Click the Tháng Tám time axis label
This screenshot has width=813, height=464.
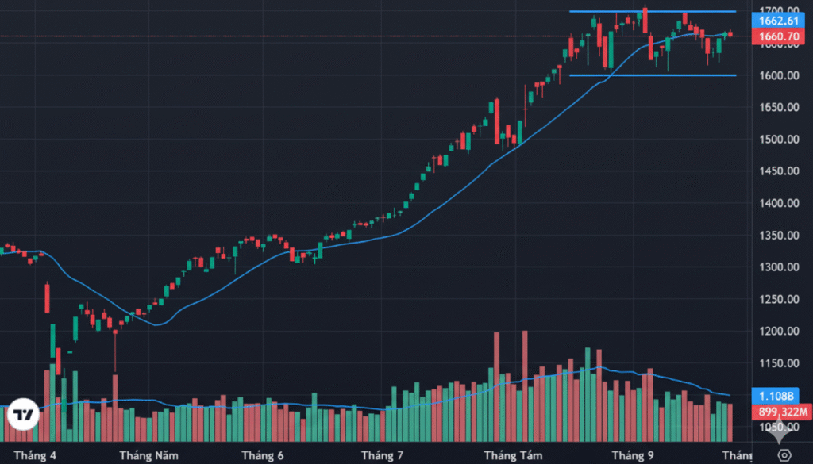[513, 455]
